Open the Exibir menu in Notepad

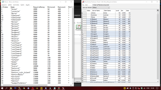[x=22, y=5]
